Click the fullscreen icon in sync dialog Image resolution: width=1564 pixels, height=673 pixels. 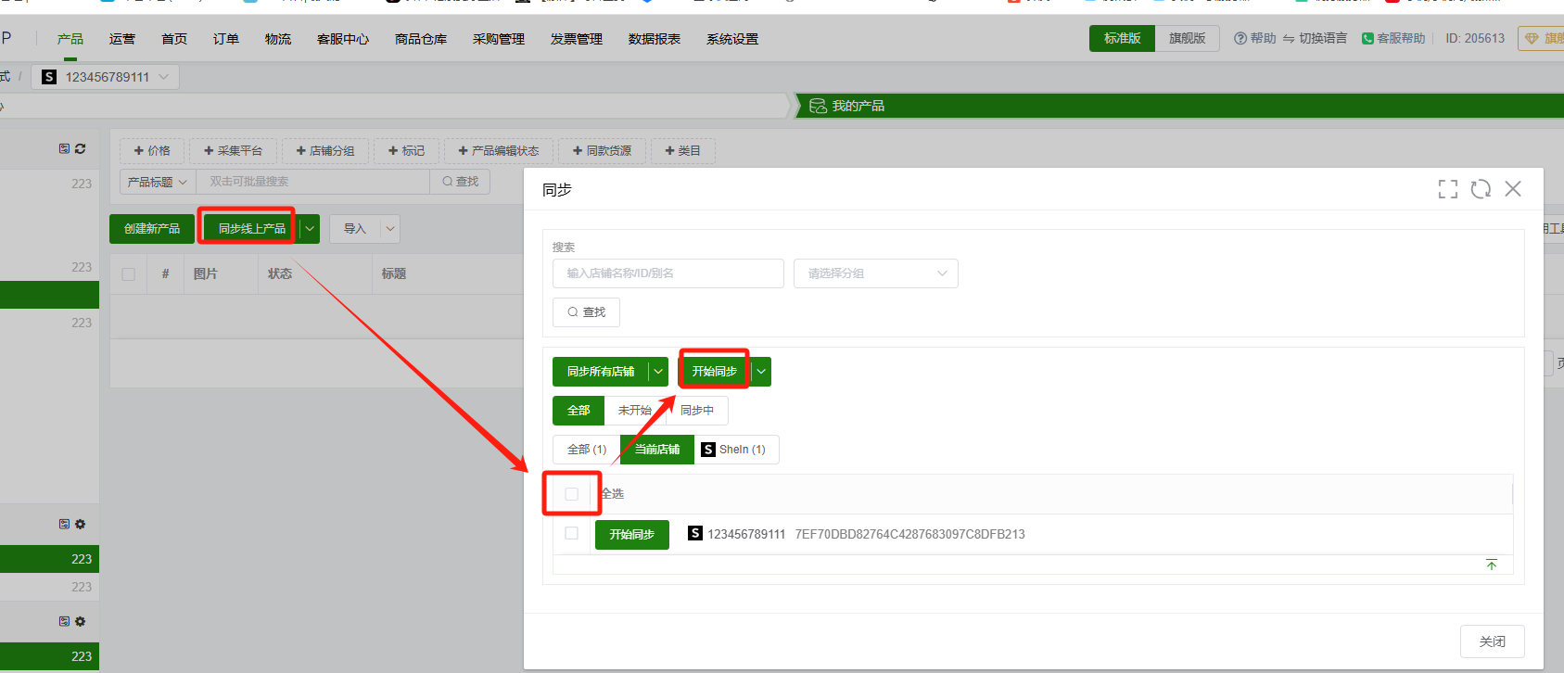[x=1447, y=189]
